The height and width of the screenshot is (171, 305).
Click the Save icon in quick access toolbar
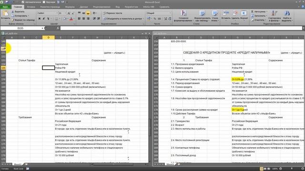(7, 2)
